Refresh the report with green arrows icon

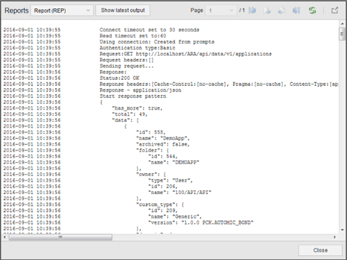click(x=312, y=10)
